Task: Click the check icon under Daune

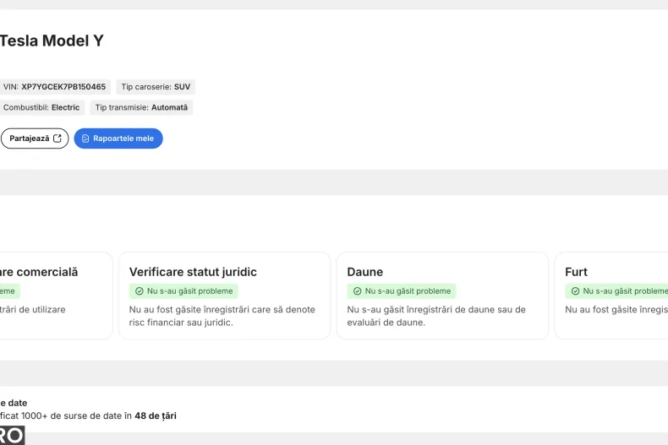Action: point(358,291)
